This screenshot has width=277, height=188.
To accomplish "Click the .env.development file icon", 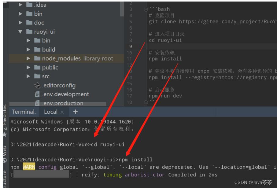I will click(37, 94).
